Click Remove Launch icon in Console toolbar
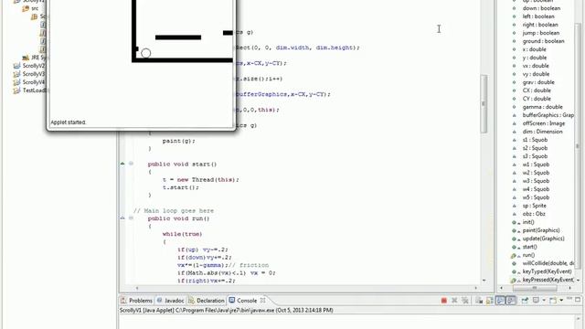 [454, 301]
